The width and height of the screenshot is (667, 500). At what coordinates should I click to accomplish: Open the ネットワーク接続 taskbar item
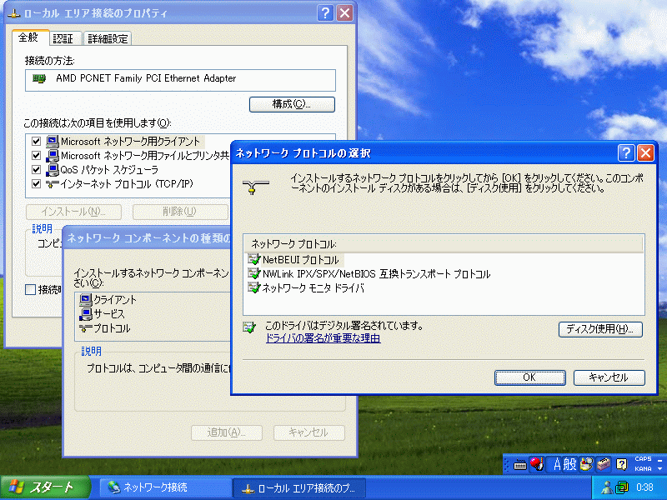click(165, 487)
